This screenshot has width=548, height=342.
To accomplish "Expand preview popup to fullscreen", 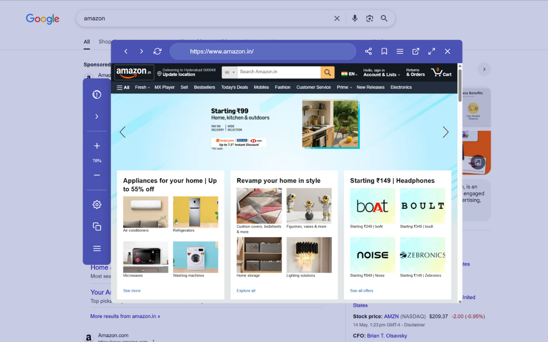I will (x=432, y=51).
